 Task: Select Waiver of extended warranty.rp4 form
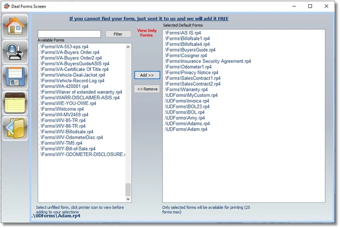(x=81, y=92)
